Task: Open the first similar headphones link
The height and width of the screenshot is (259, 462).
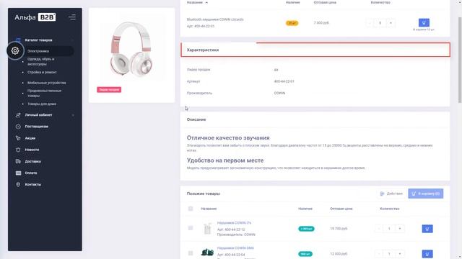Action: click(x=234, y=223)
